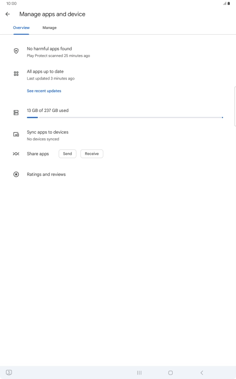236x379 pixels.
Task: Open See recent updates link
Action: tap(44, 91)
